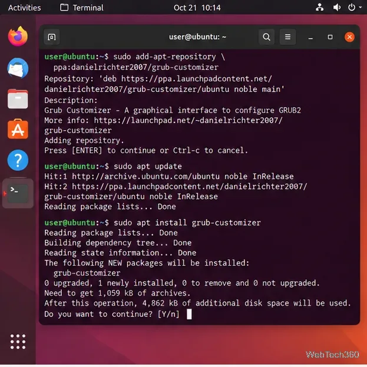Viewport: 367px width, 367px height.
Task: Click the 'Description:' line
Action: [x=71, y=100]
